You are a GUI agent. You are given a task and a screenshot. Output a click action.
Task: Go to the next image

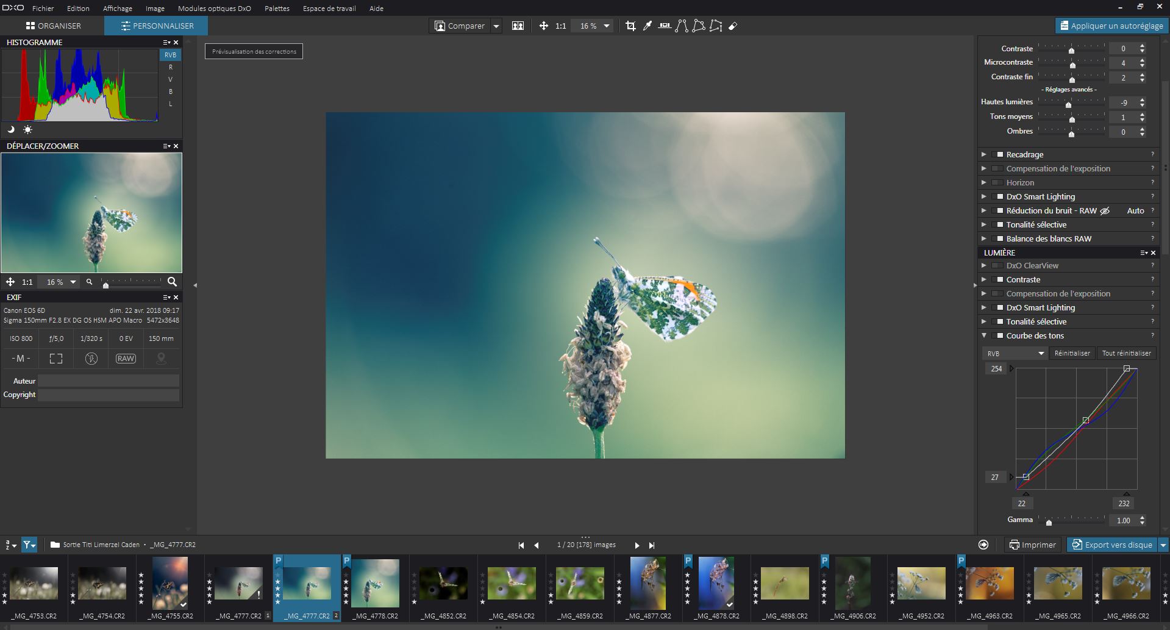point(637,545)
